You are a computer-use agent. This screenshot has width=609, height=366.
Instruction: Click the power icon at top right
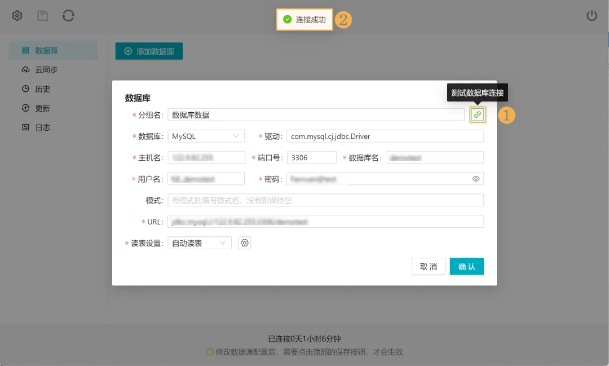pyautogui.click(x=592, y=16)
